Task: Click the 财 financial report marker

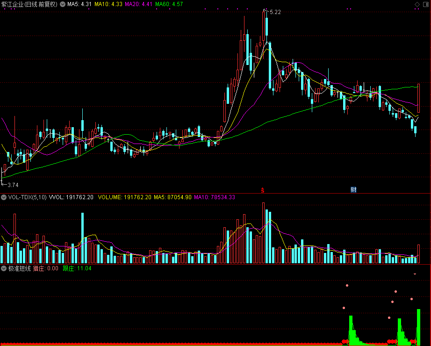Action: click(353, 189)
